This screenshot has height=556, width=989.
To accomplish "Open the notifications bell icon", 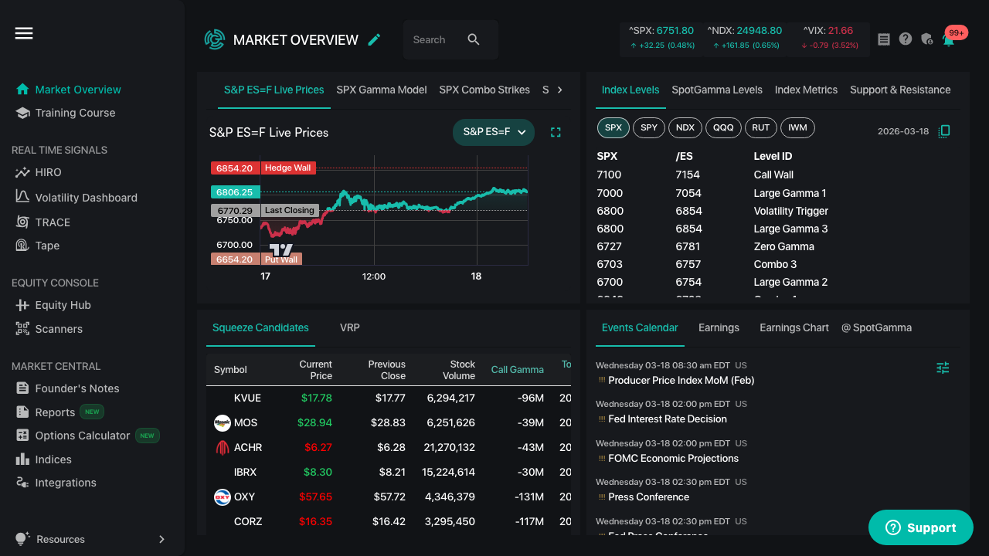I will [x=948, y=39].
